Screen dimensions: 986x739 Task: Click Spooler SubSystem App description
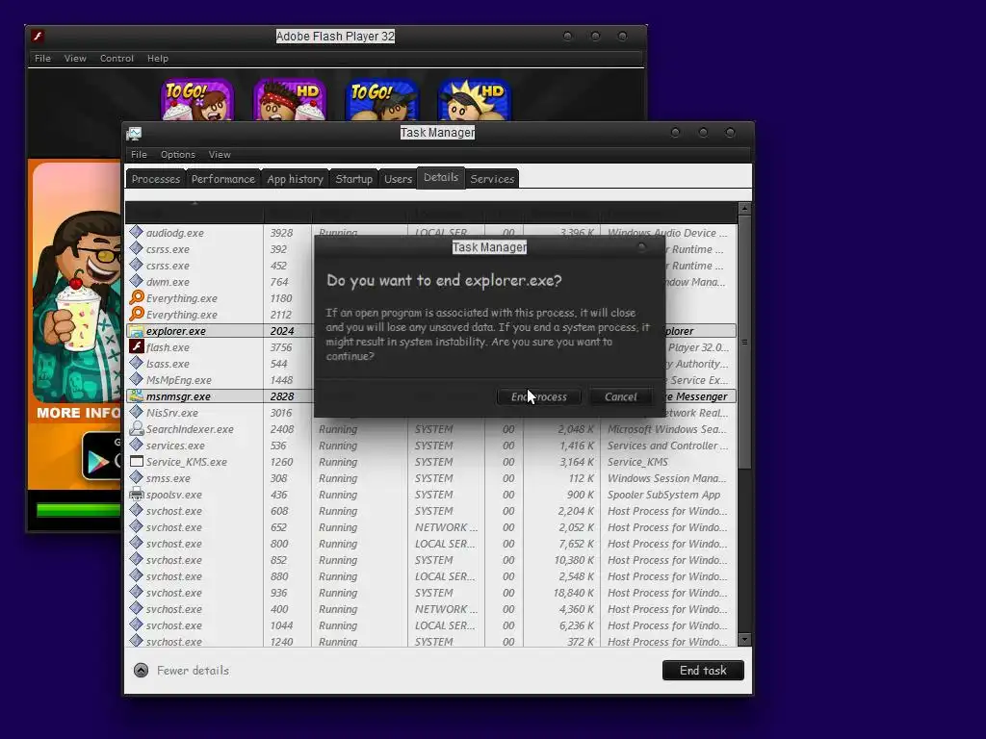point(663,495)
